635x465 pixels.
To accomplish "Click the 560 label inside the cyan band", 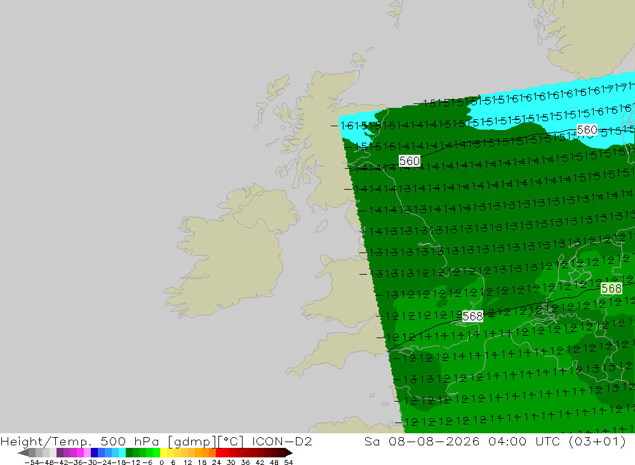I will tap(587, 130).
